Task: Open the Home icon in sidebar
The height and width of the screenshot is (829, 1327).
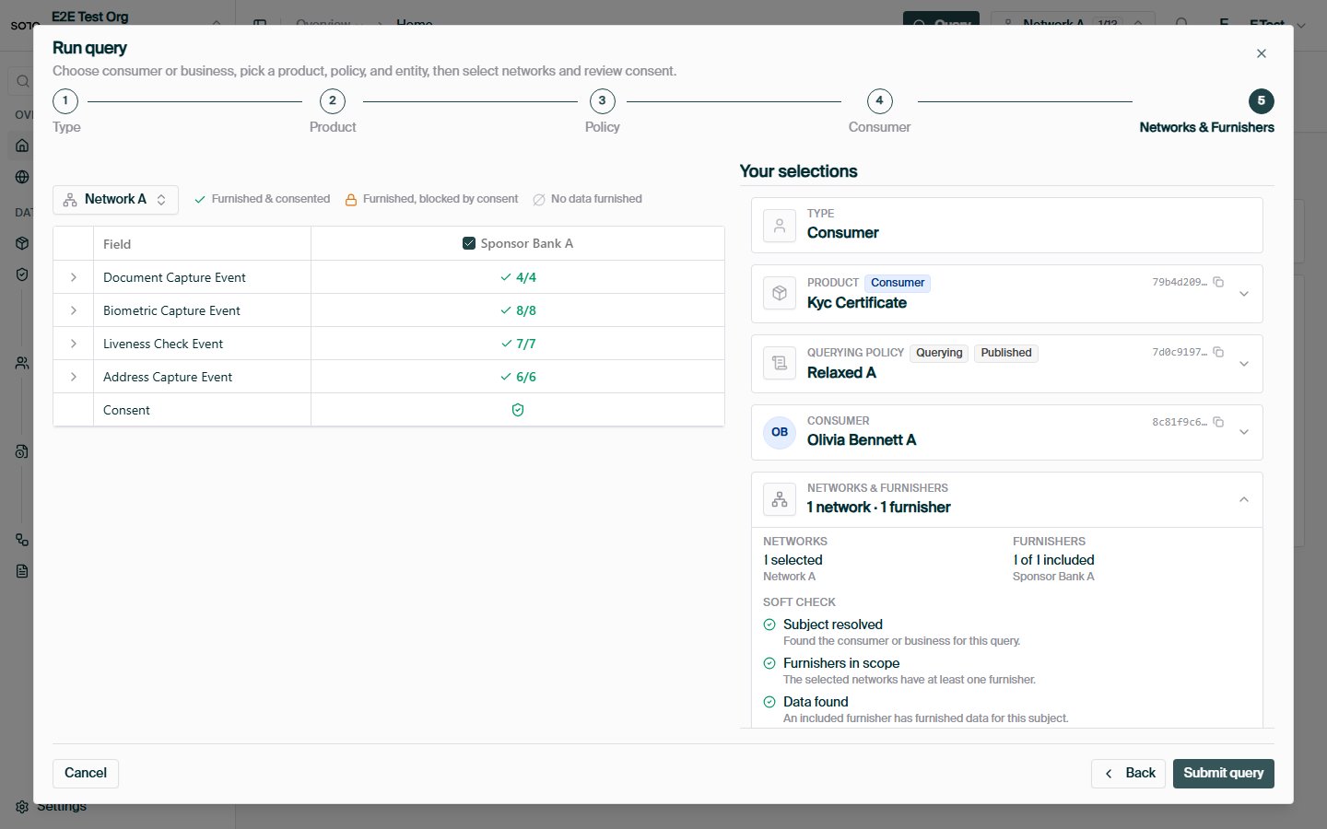Action: click(x=22, y=146)
